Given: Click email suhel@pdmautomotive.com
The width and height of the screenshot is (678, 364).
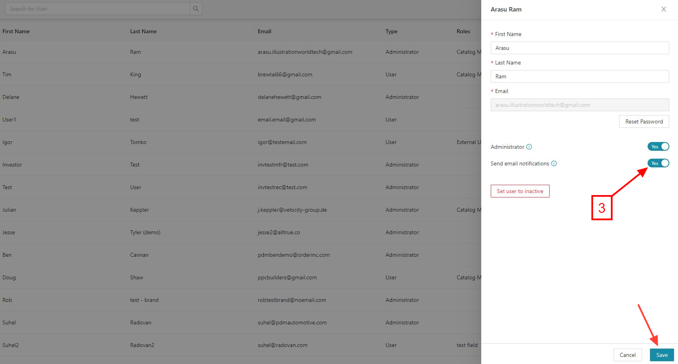Looking at the screenshot, I should [292, 322].
